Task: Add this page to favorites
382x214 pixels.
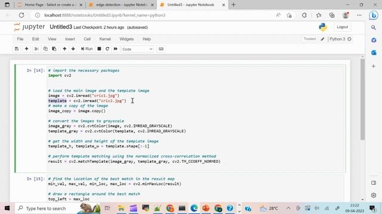Action: (x=289, y=15)
